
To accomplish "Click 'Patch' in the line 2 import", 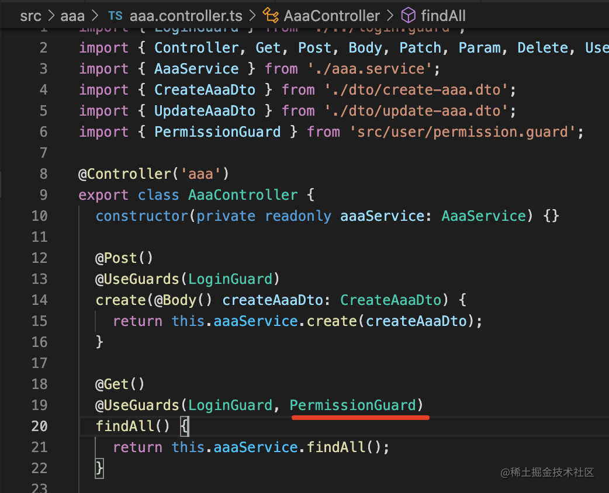I will pos(421,48).
